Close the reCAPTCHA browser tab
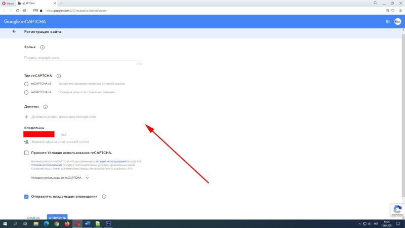This screenshot has height=228, width=405. (55, 4)
